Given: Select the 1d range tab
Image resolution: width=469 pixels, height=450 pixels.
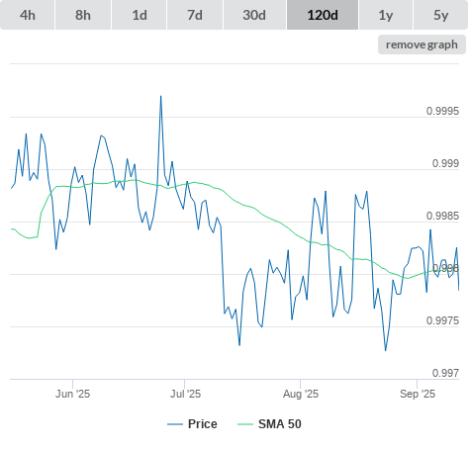Looking at the screenshot, I should [x=140, y=15].
